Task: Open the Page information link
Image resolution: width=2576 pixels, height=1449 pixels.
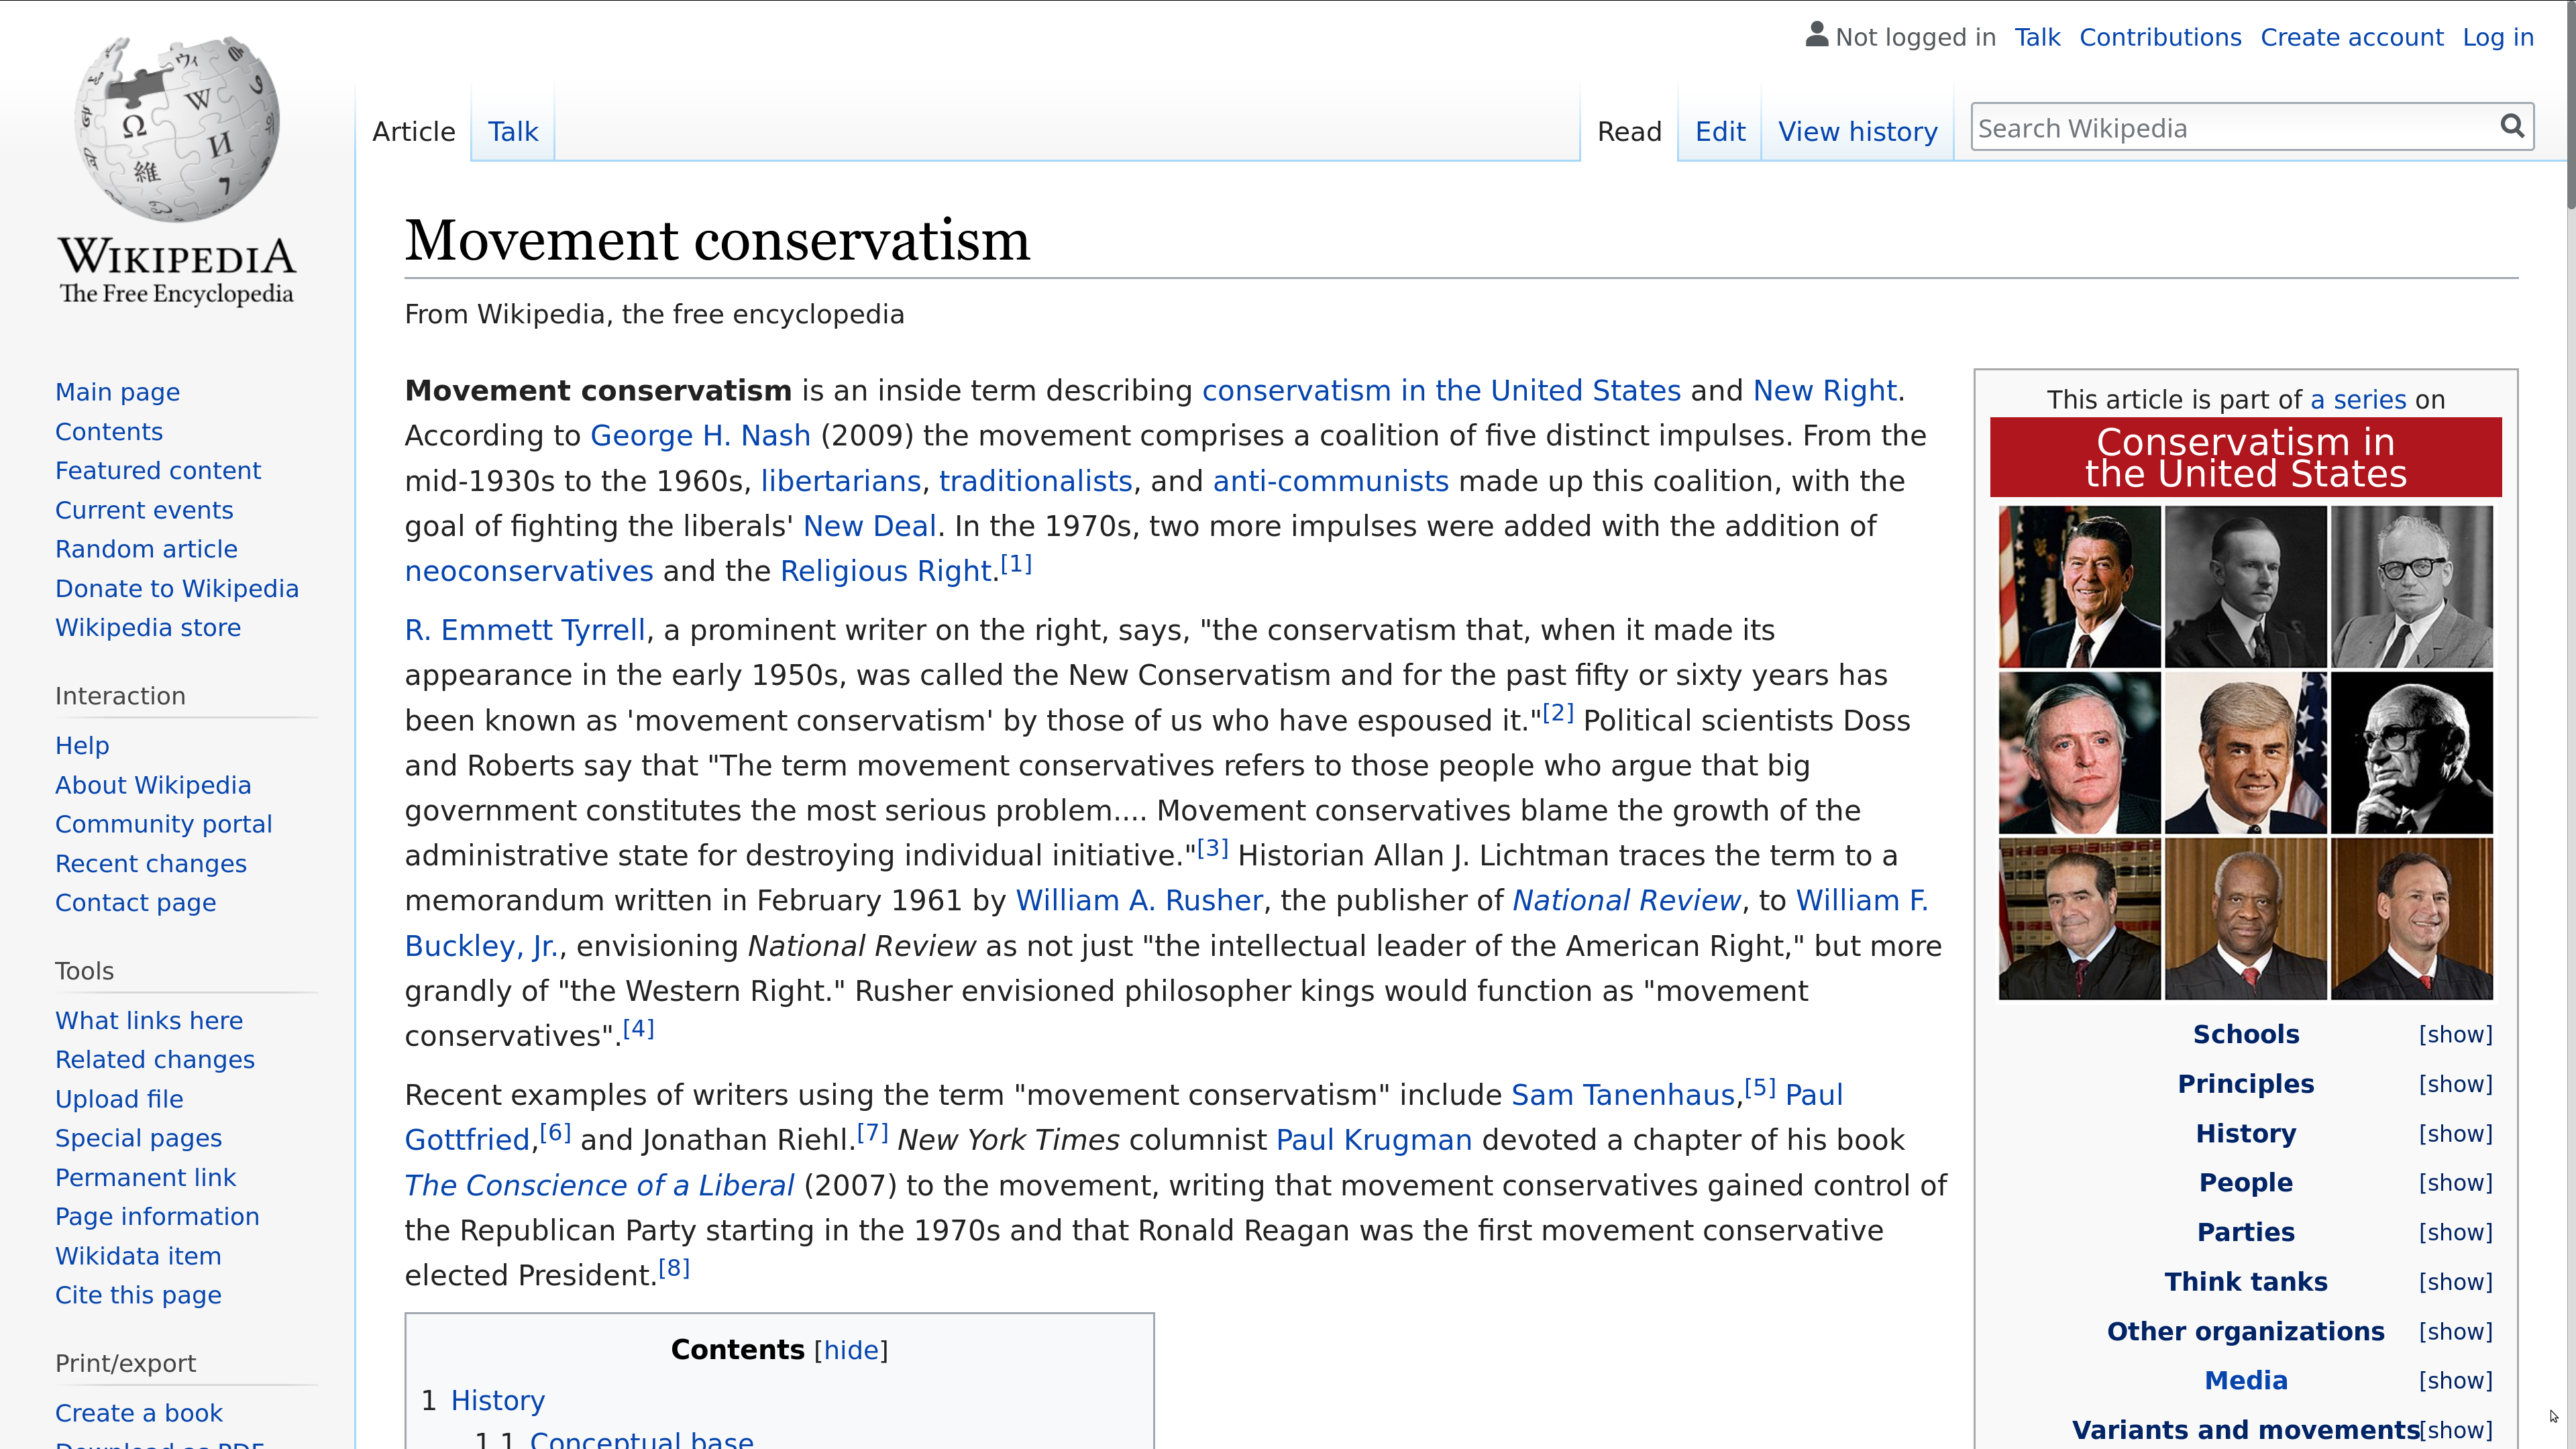Action: [157, 1217]
